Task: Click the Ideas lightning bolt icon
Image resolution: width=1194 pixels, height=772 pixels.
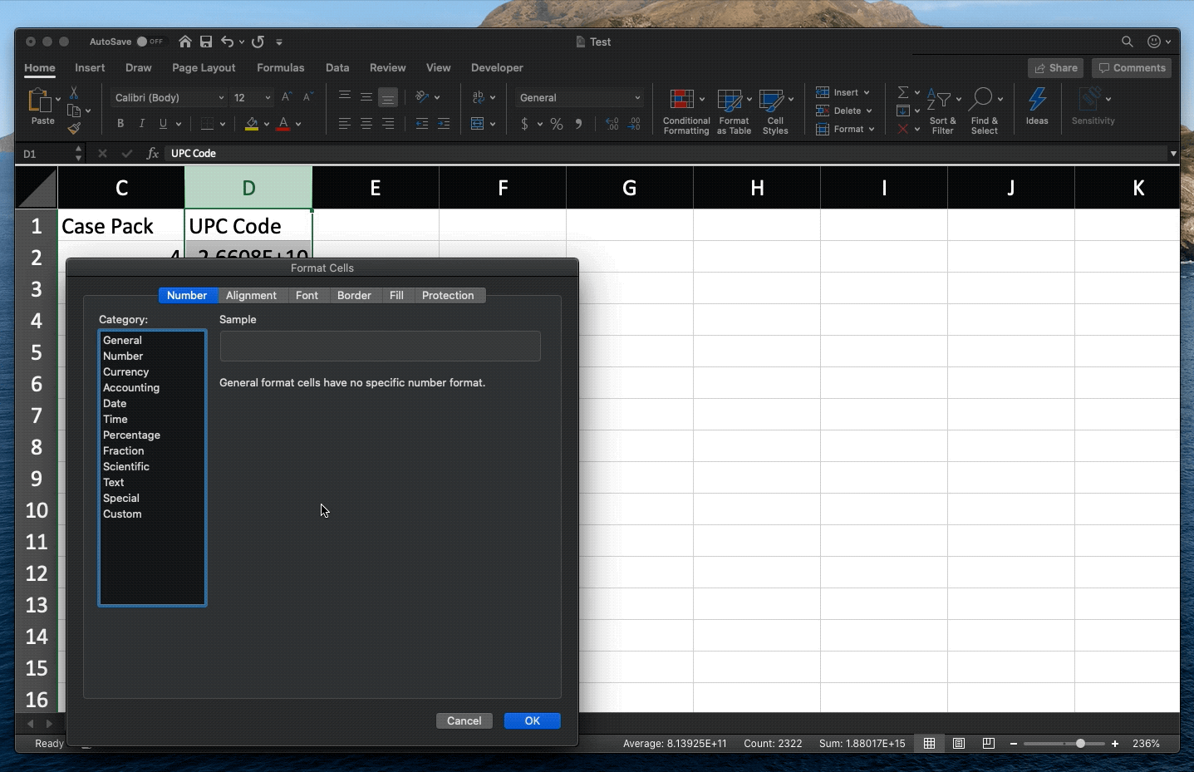Action: pyautogui.click(x=1037, y=100)
